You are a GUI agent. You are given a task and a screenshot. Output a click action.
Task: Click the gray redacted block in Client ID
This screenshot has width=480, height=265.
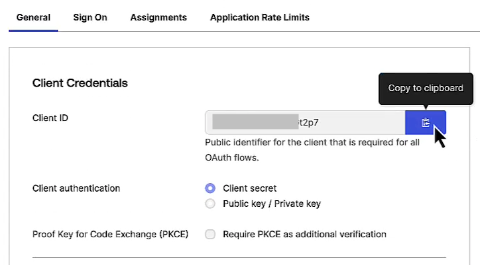(x=254, y=122)
